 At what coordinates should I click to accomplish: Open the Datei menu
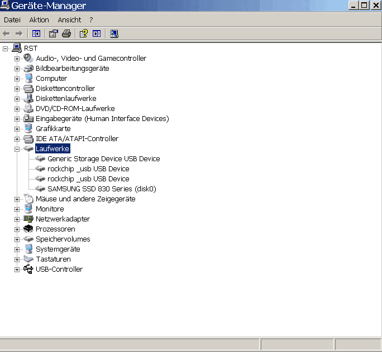pos(12,20)
